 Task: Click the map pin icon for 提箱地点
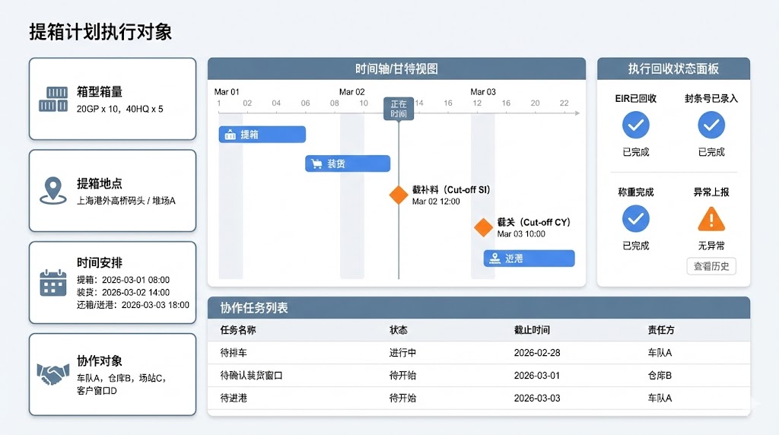pyautogui.click(x=53, y=191)
